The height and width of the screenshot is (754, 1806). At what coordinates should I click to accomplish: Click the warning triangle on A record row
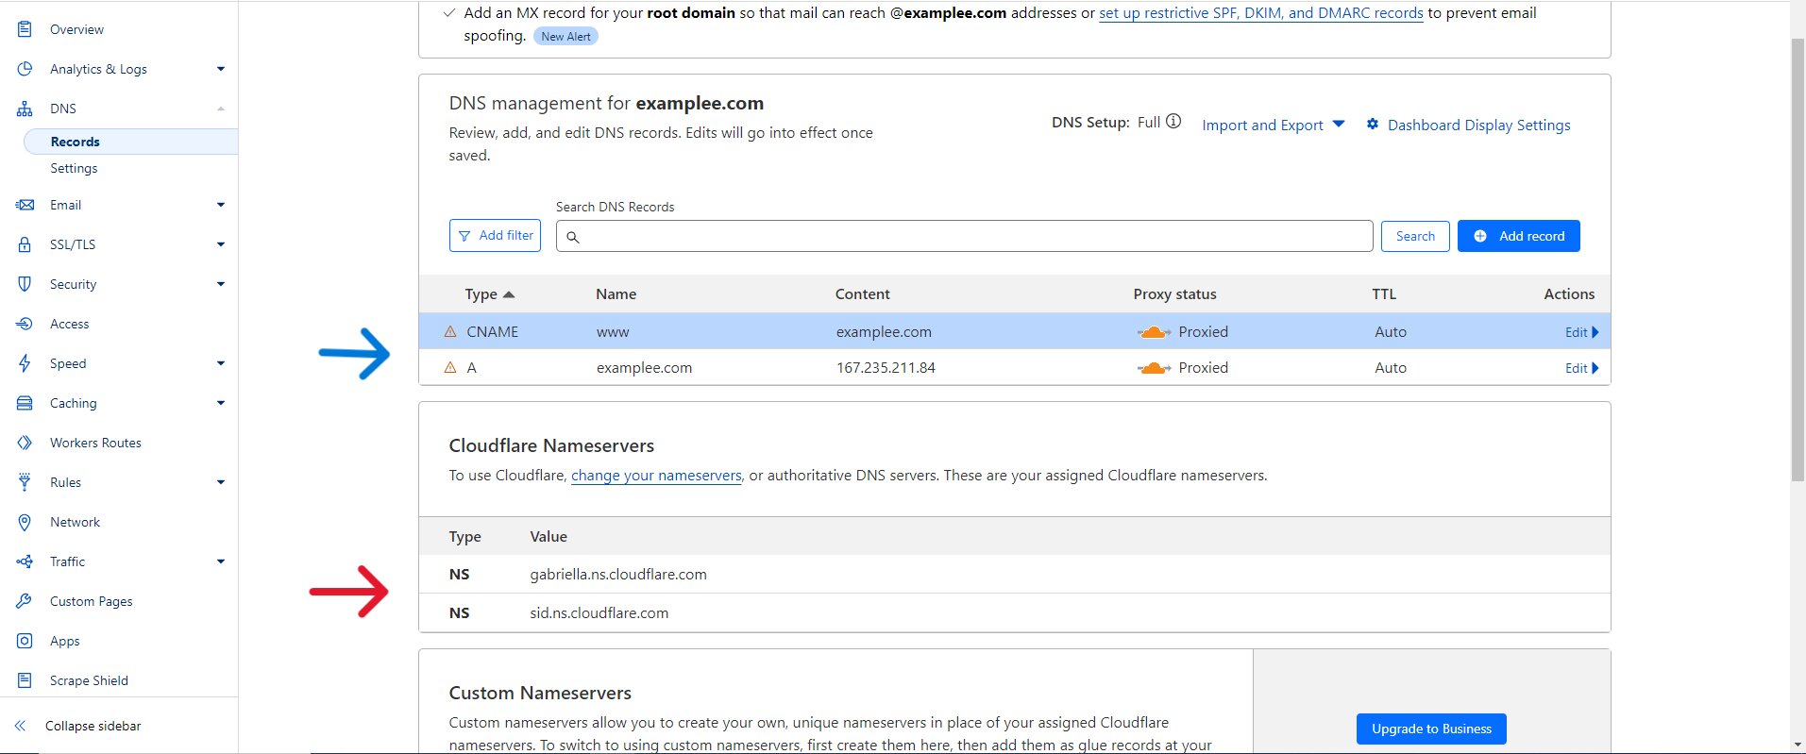pos(450,367)
